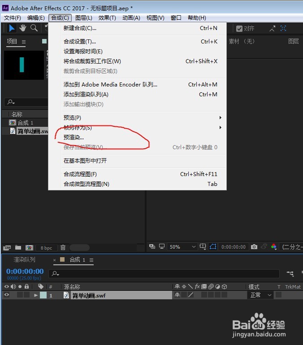
Task: Open the 50% magnification dropdown
Action: coord(182,247)
